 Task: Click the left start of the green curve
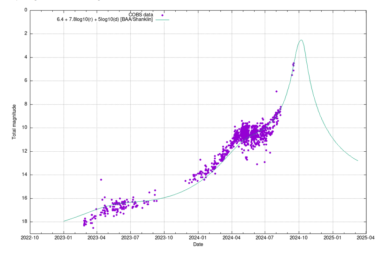[x=64, y=221]
